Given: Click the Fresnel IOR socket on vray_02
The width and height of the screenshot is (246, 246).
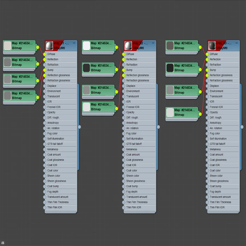Looking at the screenshot, I should (124, 107).
